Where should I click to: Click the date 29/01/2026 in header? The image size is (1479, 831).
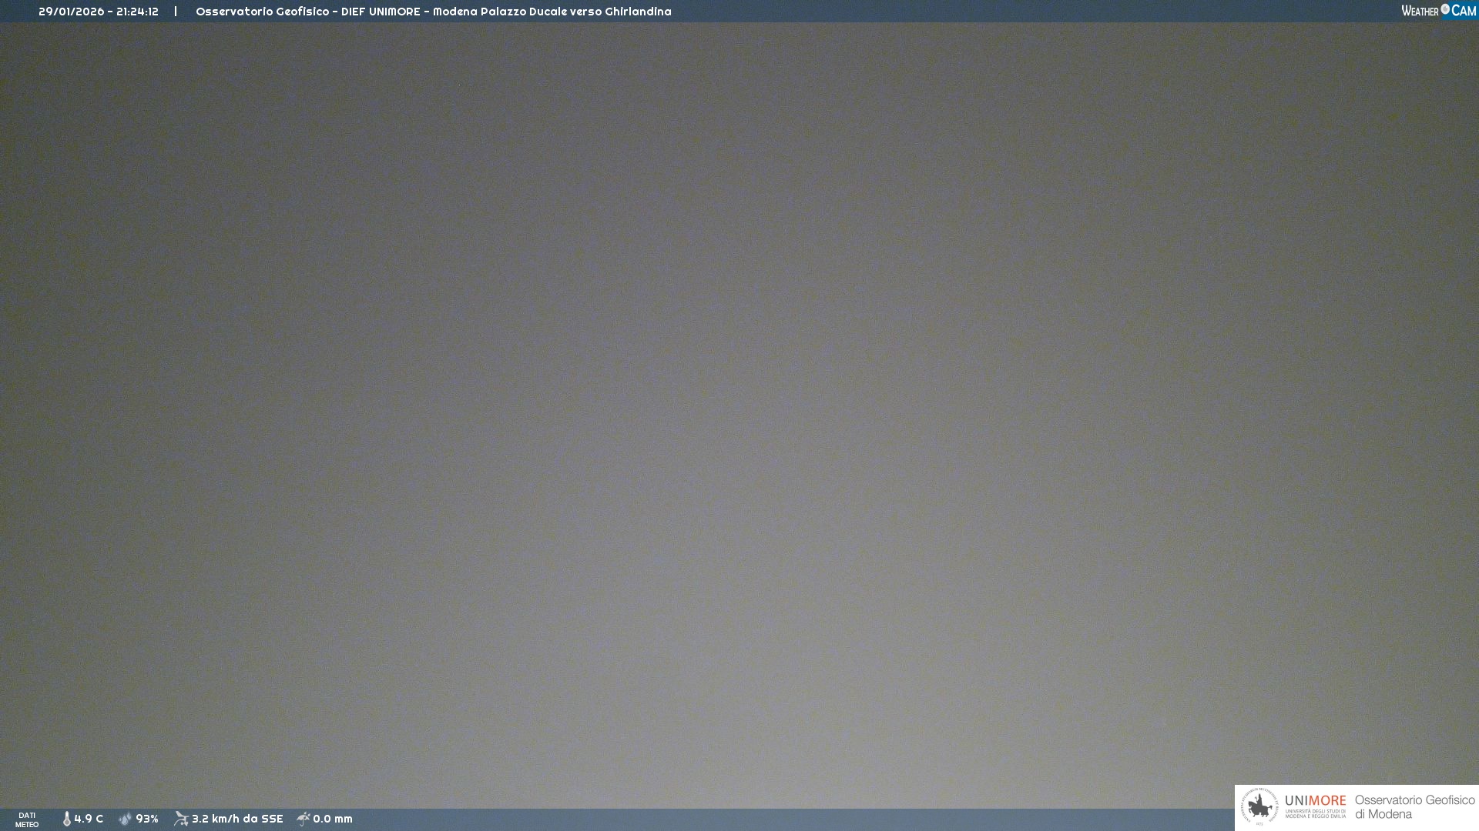71,12
